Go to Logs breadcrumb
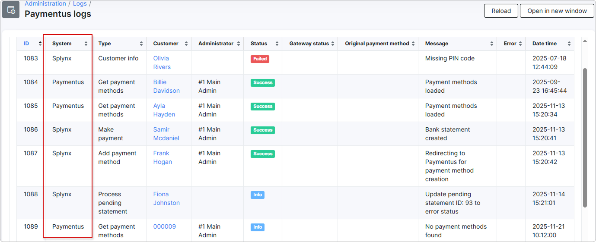 click(80, 3)
